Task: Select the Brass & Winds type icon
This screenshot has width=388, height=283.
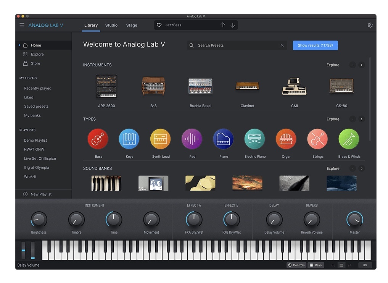Action: [x=349, y=139]
